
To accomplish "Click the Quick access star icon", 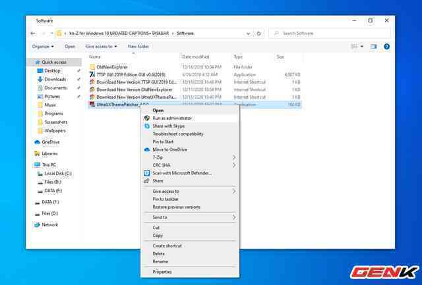I will click(x=38, y=62).
